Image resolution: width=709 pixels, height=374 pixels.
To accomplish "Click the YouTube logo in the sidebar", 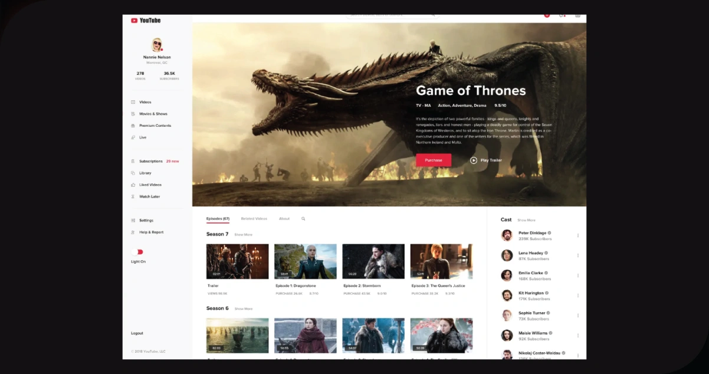I will pos(146,21).
